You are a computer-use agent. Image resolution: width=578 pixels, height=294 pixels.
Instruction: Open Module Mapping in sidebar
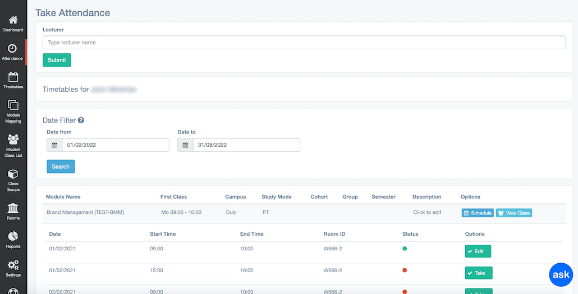(x=13, y=106)
